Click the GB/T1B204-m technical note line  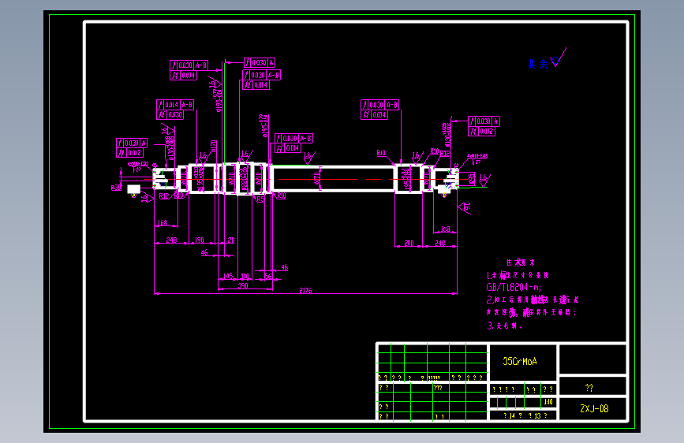[514, 288]
